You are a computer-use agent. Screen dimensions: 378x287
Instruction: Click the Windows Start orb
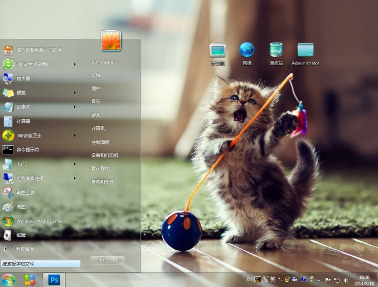click(8, 280)
